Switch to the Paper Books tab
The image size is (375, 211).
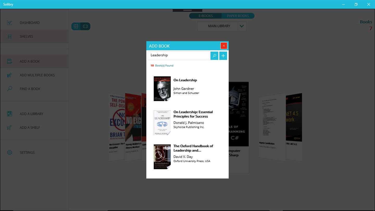coord(238,16)
